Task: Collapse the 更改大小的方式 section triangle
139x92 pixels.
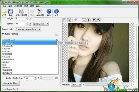Action: pos(3,34)
